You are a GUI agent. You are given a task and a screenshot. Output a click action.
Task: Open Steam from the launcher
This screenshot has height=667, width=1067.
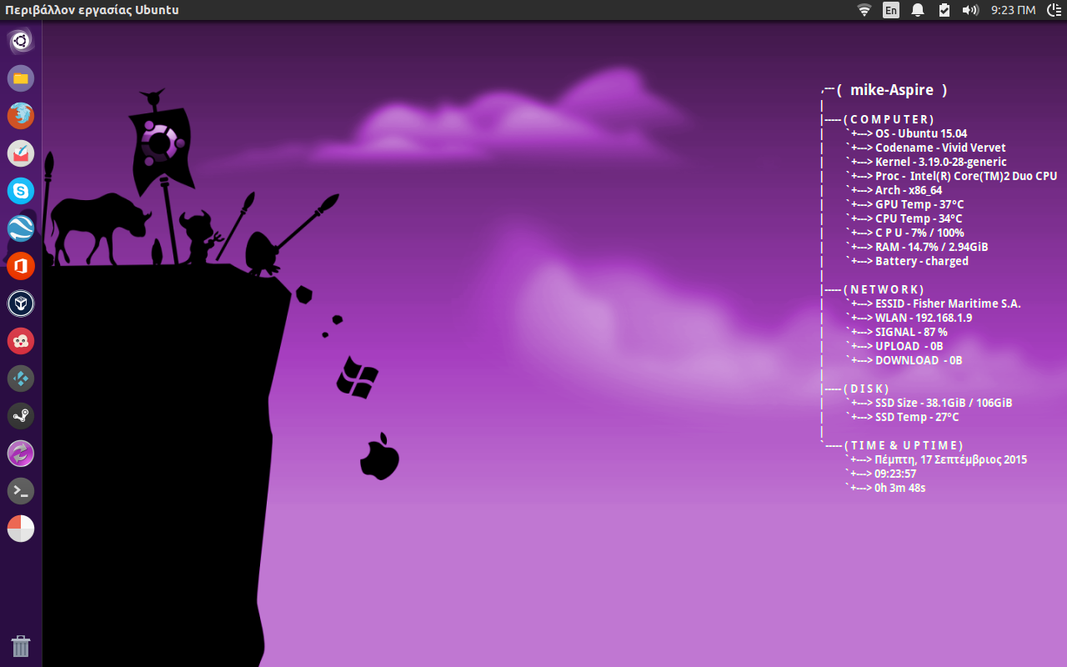point(21,416)
